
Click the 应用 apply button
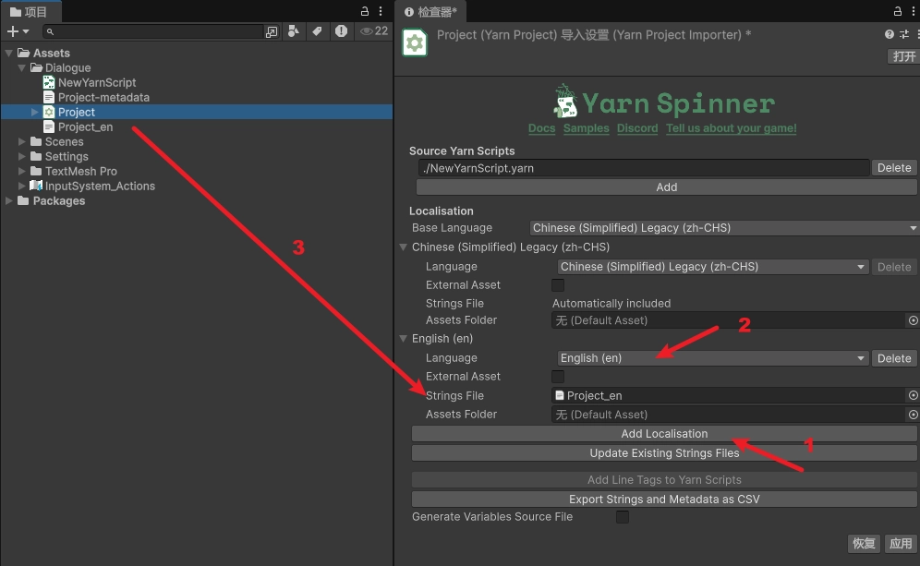[x=901, y=544]
